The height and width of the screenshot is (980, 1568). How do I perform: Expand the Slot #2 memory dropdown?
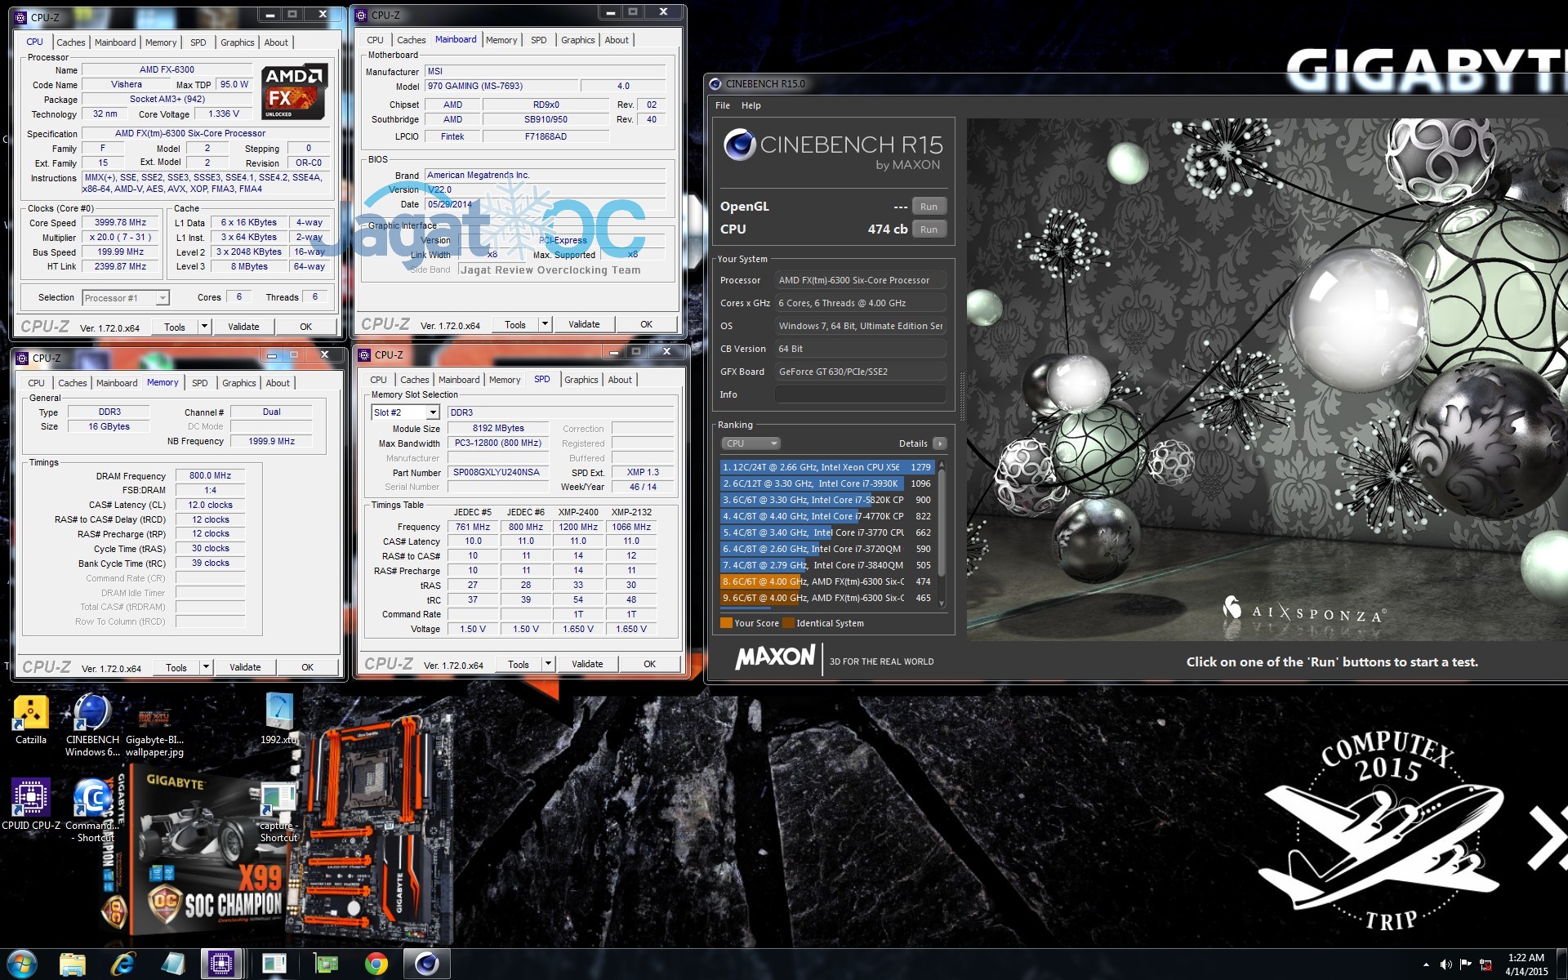pyautogui.click(x=433, y=412)
